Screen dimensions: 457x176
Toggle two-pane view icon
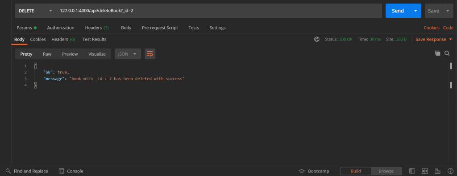(425, 171)
